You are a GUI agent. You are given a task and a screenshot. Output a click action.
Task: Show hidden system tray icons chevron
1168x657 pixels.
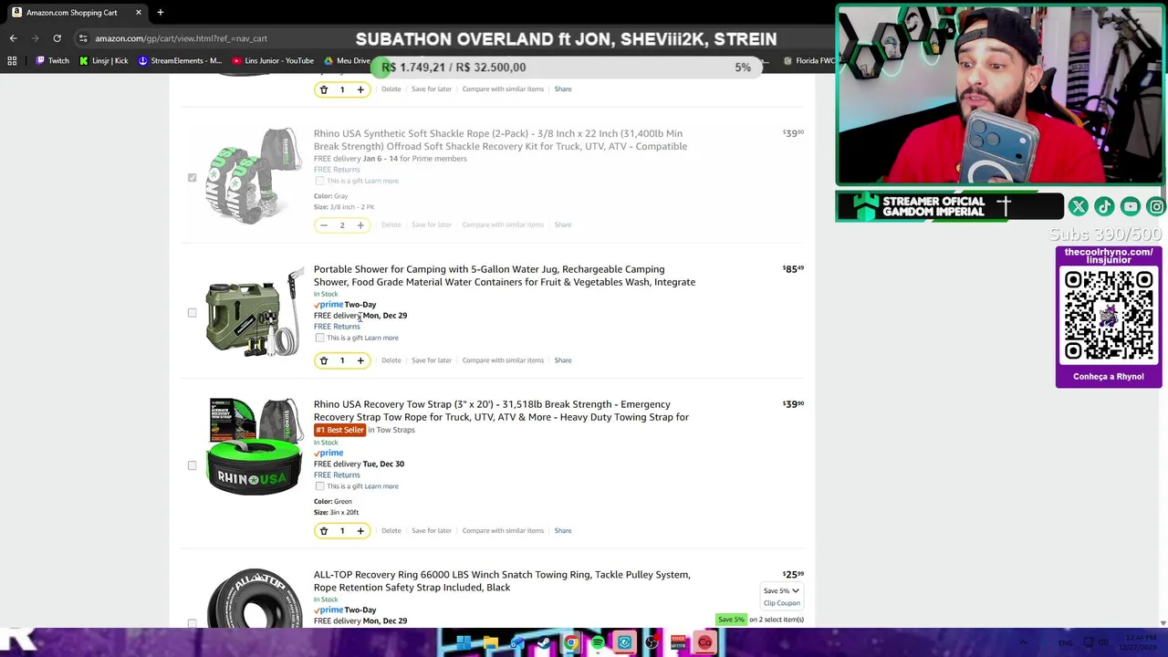1023,642
